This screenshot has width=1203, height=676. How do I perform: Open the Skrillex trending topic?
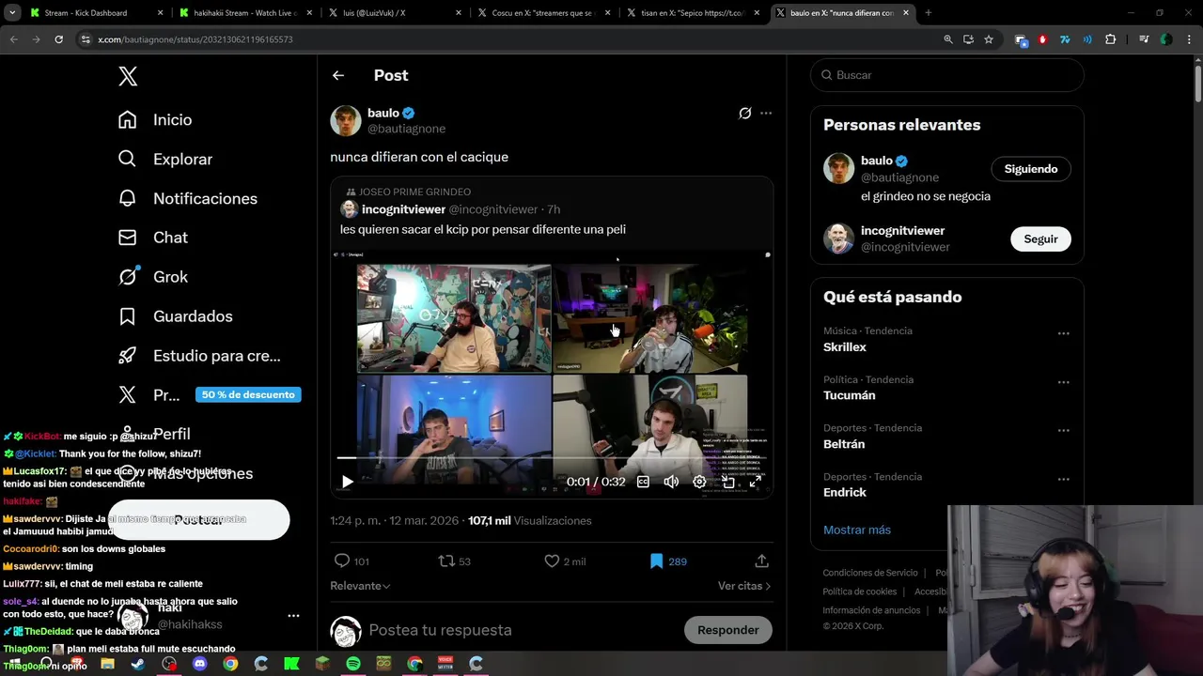[x=845, y=347]
